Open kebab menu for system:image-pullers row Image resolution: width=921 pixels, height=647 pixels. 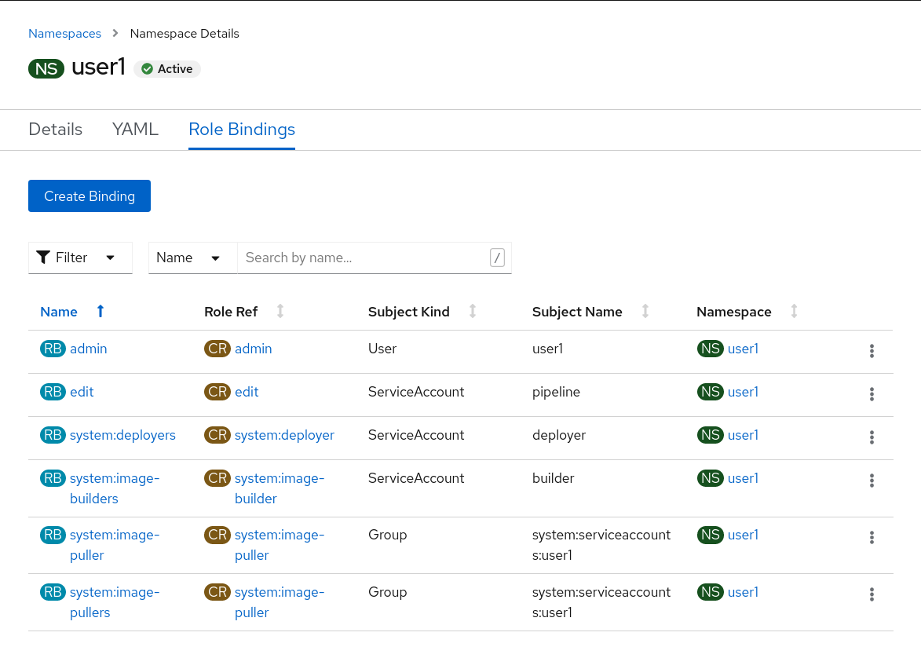click(x=872, y=594)
